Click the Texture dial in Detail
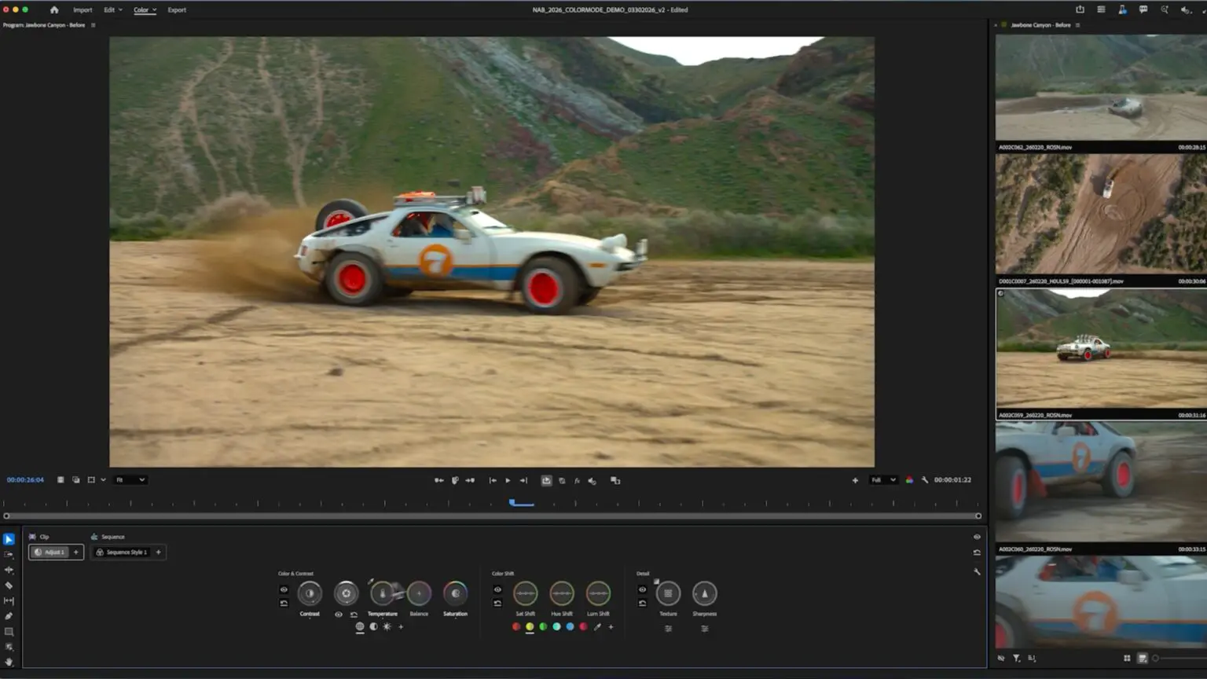This screenshot has height=679, width=1207. [x=668, y=594]
